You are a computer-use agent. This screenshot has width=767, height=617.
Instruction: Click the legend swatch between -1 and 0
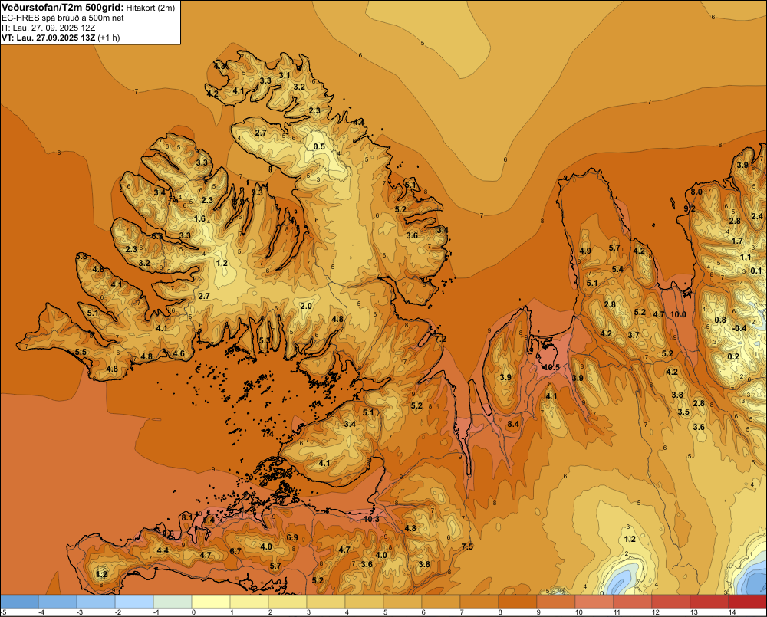173,602
